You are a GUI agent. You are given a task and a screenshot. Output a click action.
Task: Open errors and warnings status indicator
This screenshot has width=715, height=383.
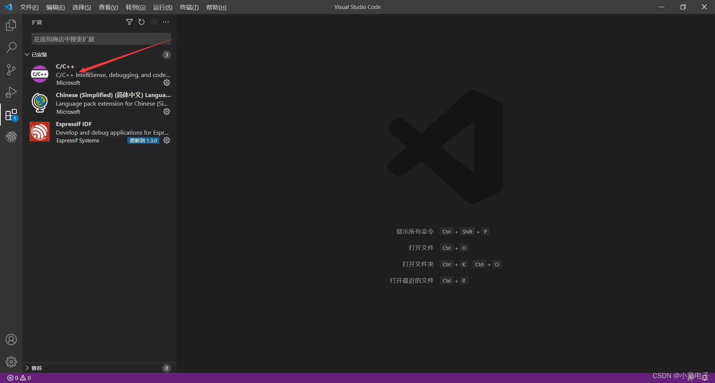pos(19,378)
